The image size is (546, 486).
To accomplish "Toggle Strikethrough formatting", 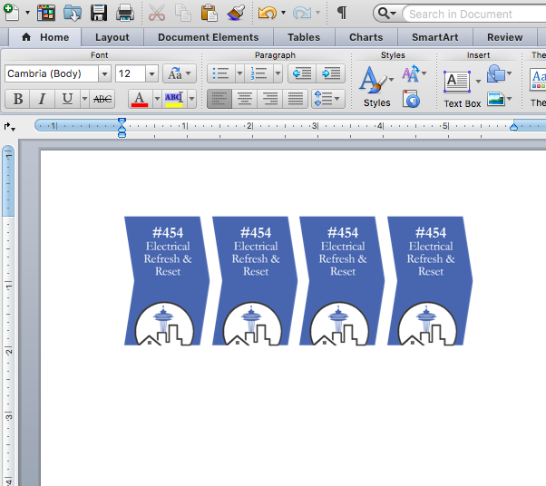I will pos(102,99).
